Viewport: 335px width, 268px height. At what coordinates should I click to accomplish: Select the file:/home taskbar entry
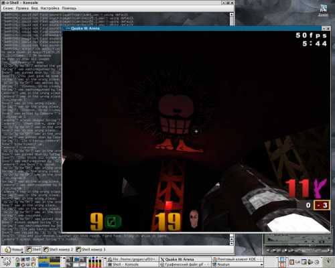click(x=133, y=259)
